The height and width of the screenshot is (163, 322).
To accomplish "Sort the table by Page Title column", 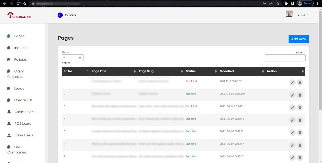I will pos(113,71).
